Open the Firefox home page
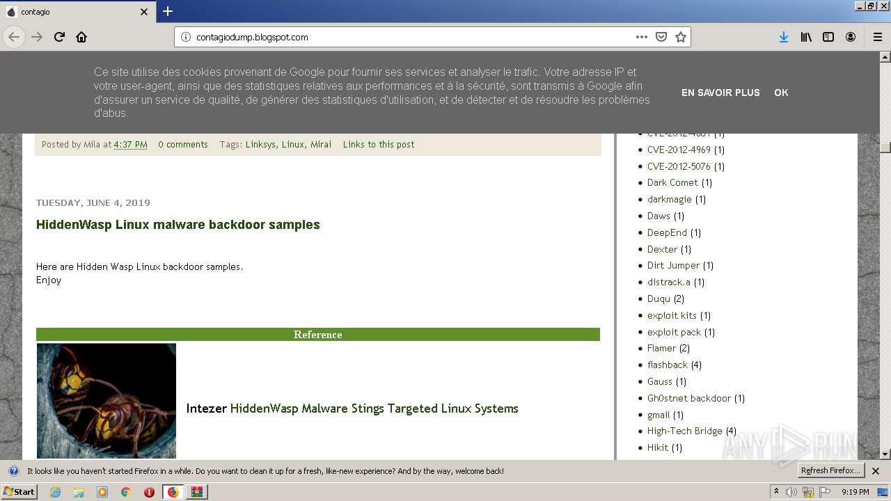 point(81,37)
